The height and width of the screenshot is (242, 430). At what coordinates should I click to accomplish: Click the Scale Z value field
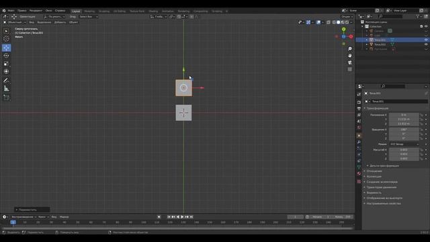pos(404,159)
